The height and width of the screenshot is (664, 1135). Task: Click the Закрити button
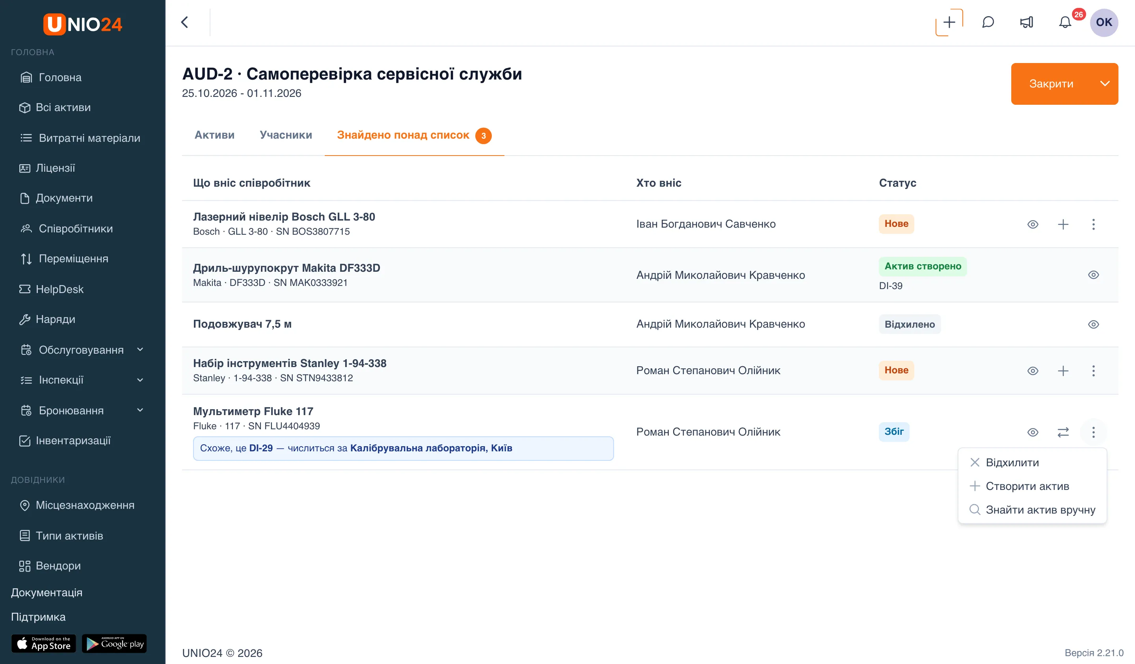coord(1051,84)
